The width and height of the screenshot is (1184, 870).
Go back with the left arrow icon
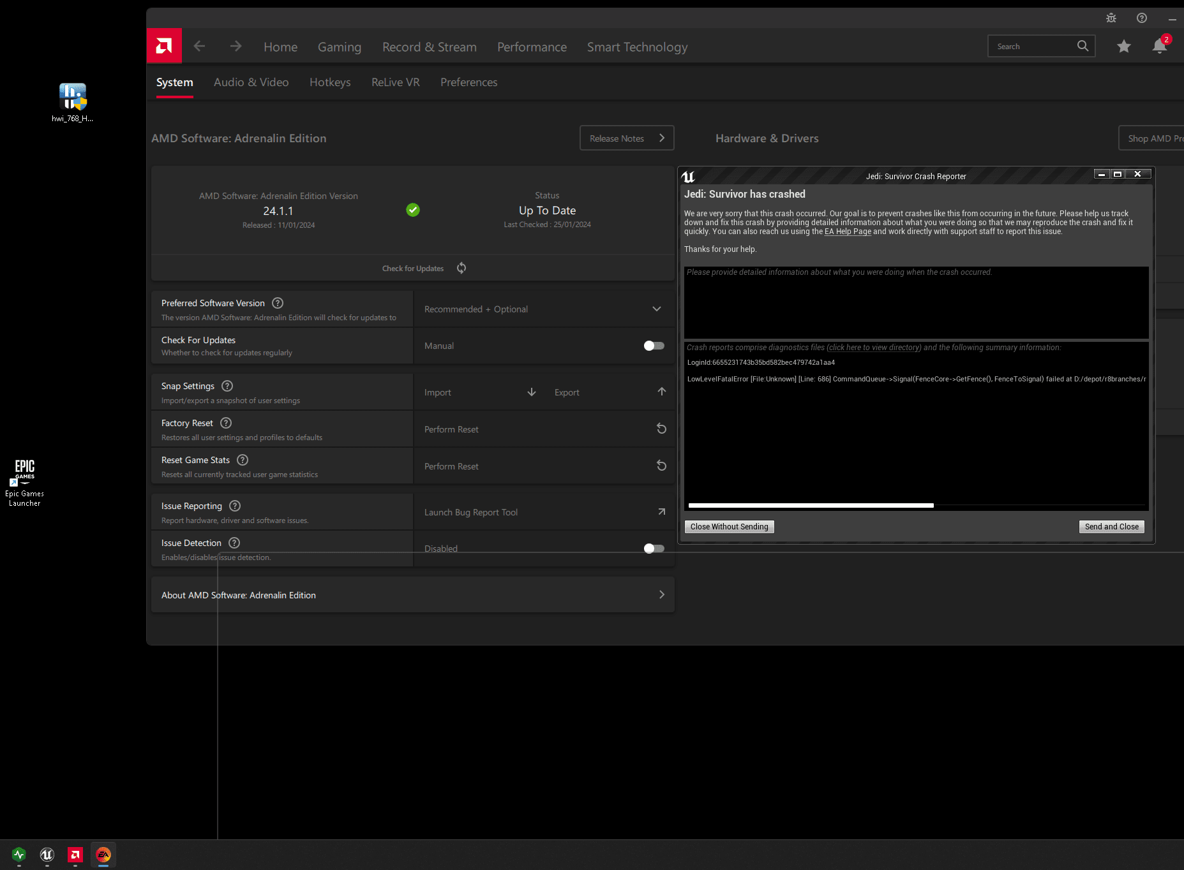[x=199, y=46]
